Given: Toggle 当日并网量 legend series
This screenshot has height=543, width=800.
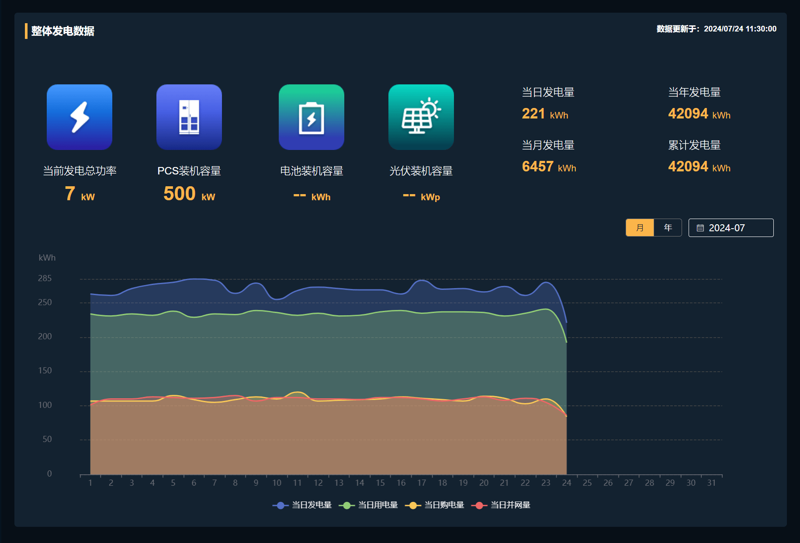Looking at the screenshot, I should point(501,505).
